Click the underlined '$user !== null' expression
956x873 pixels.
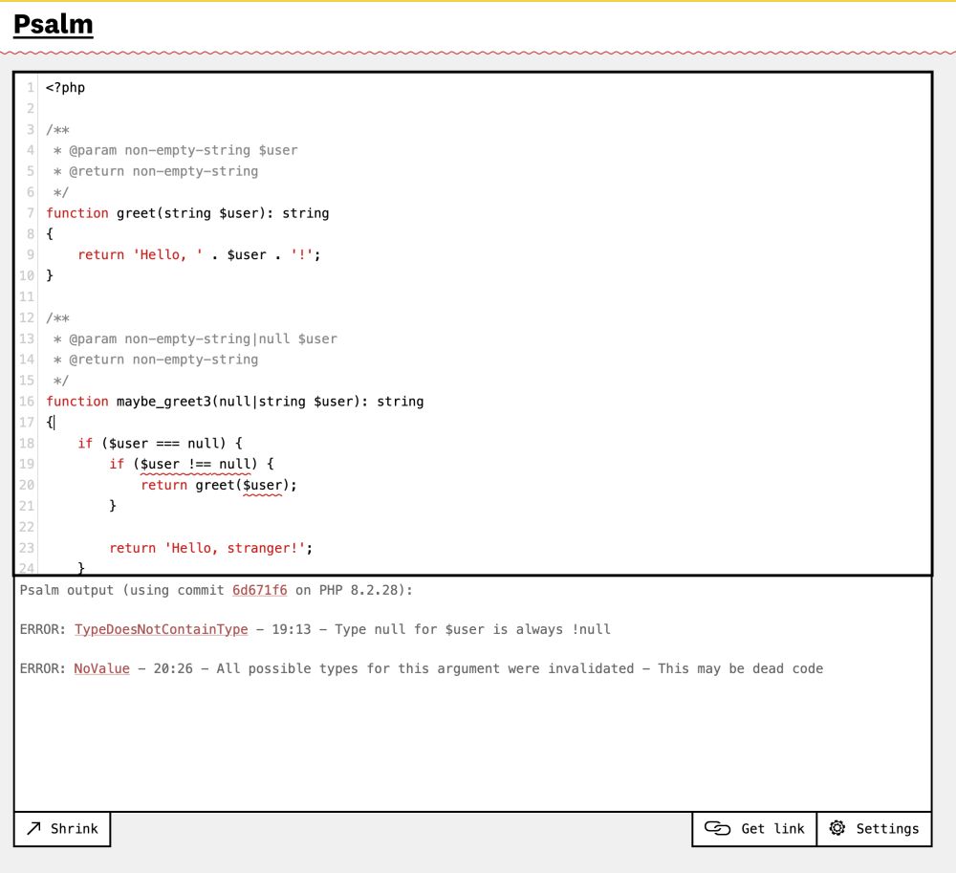195,465
